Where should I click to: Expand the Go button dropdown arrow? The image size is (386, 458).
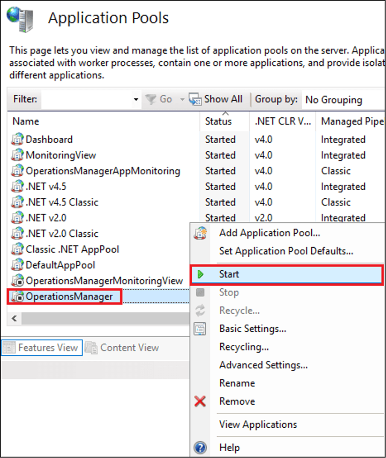[x=182, y=100]
